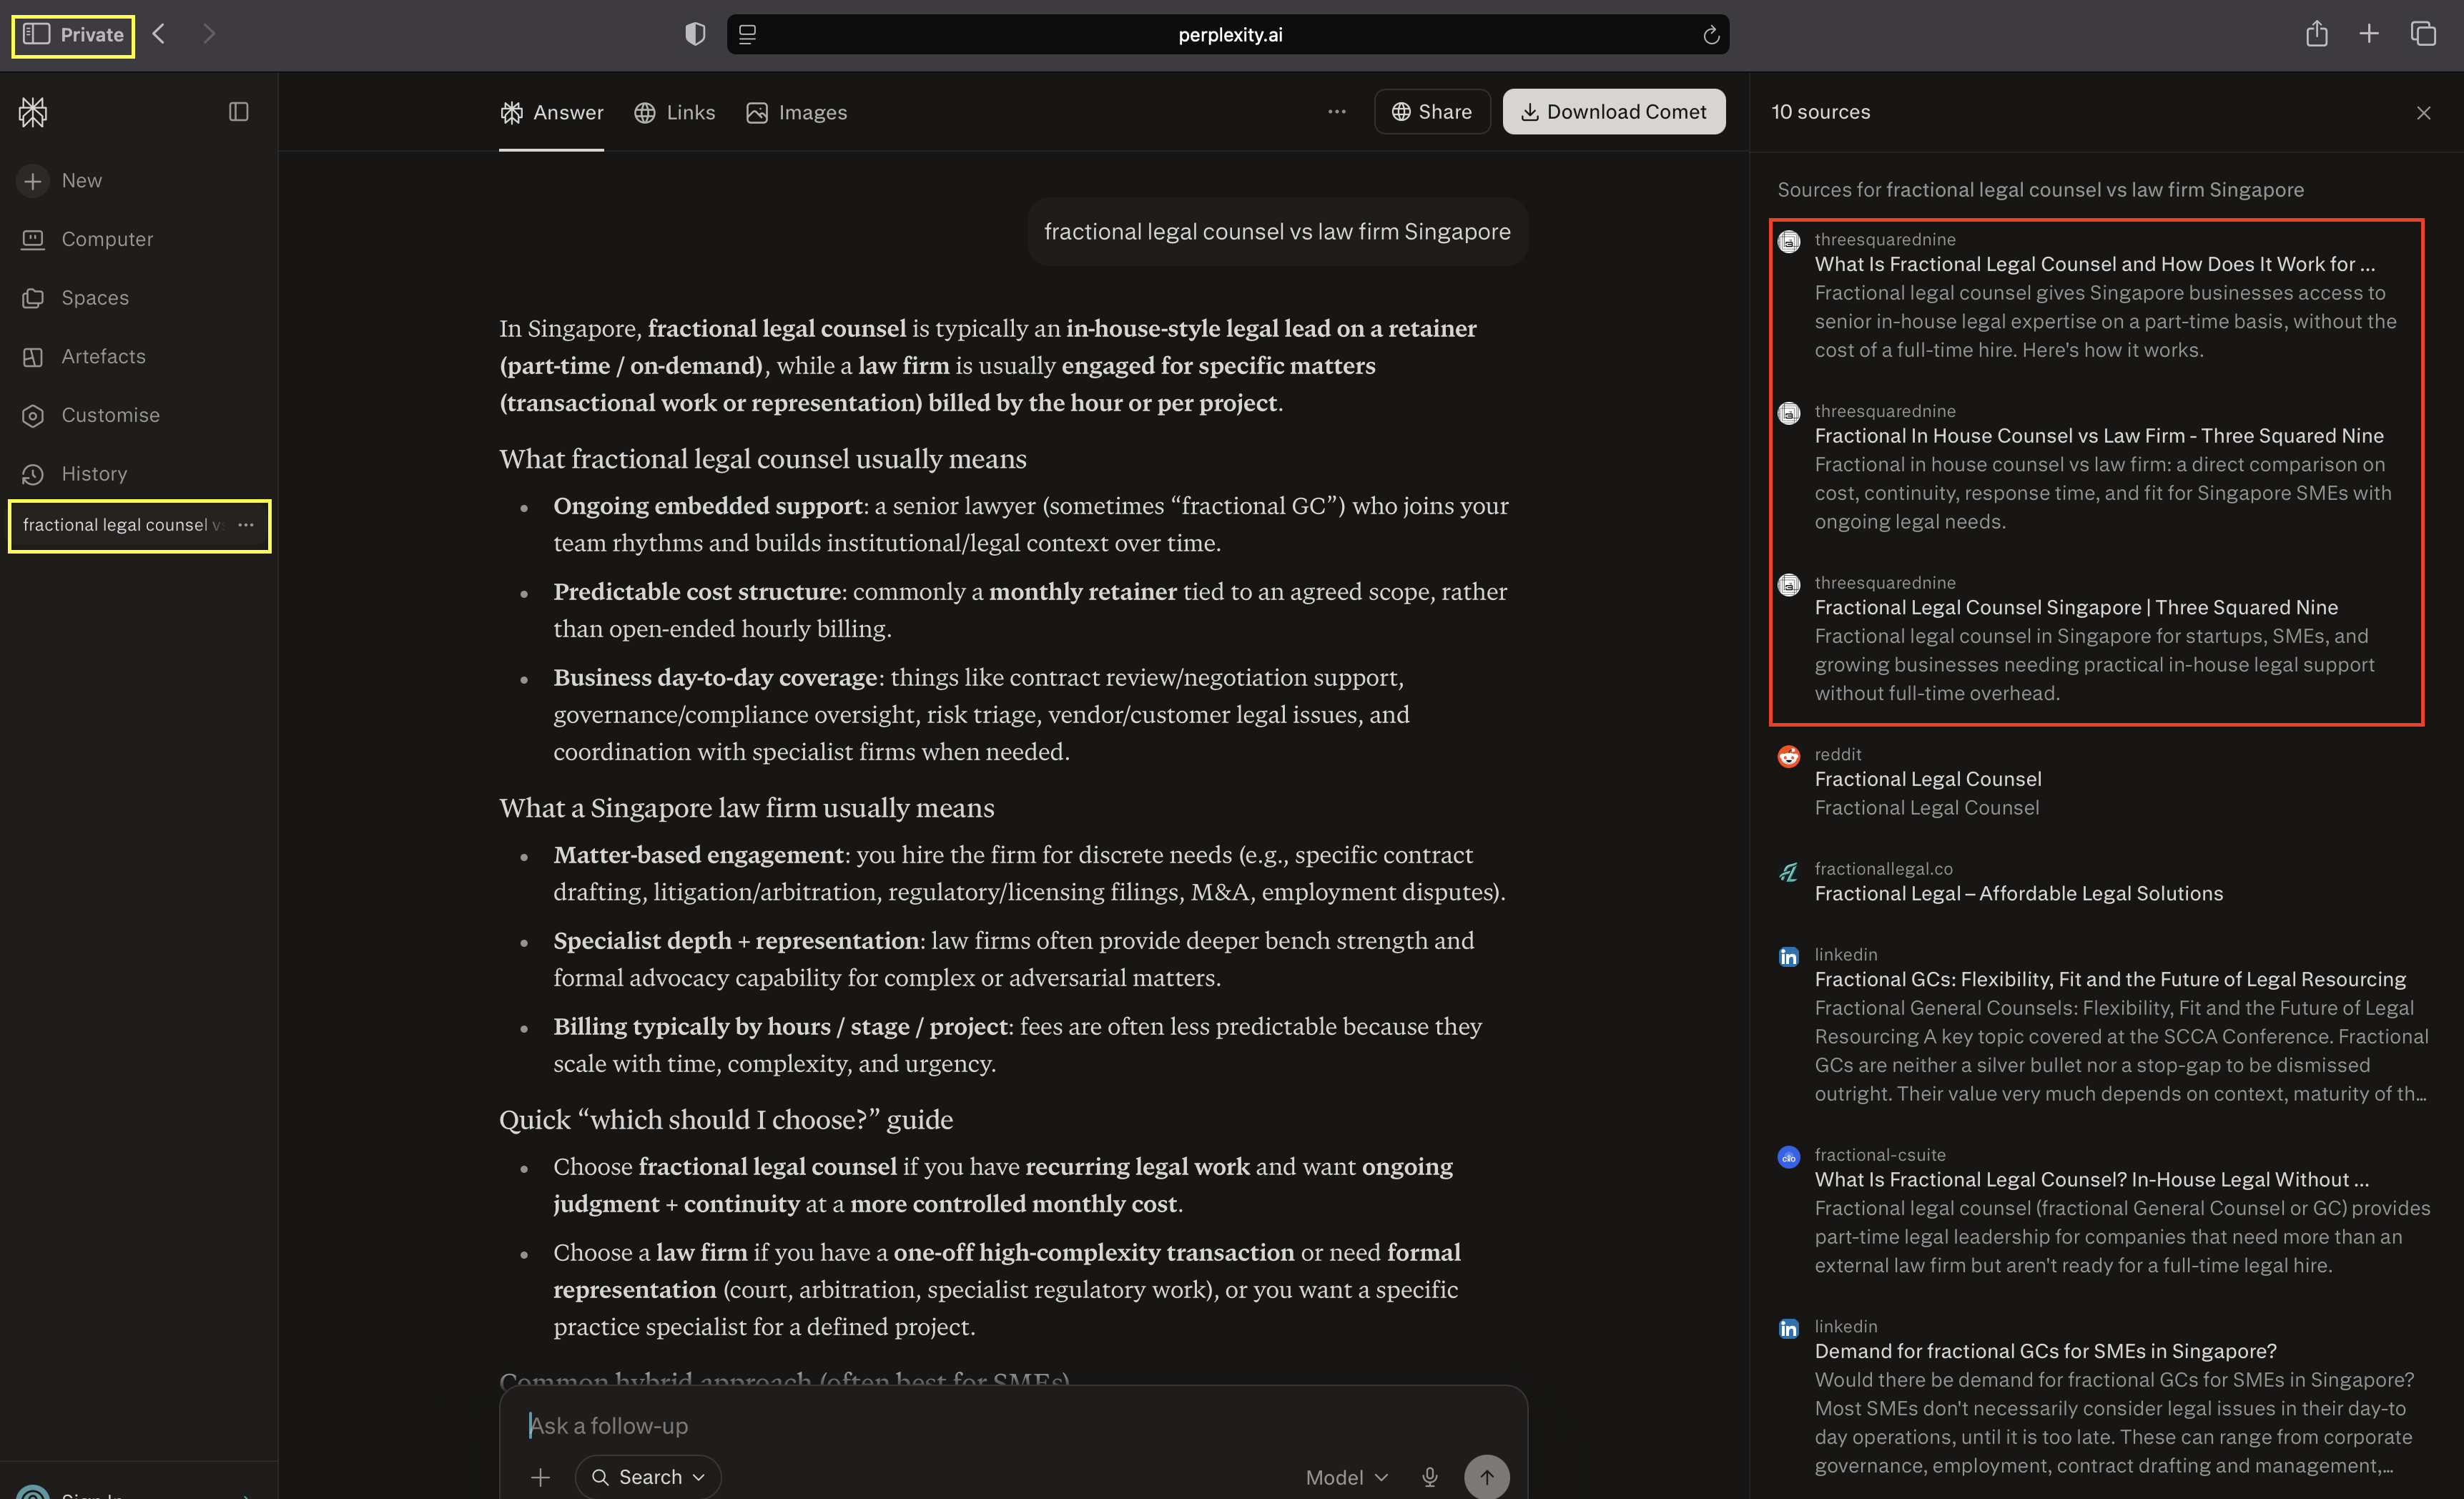Click the page settings icon in address bar
This screenshot has height=1499, width=2464.
click(747, 34)
